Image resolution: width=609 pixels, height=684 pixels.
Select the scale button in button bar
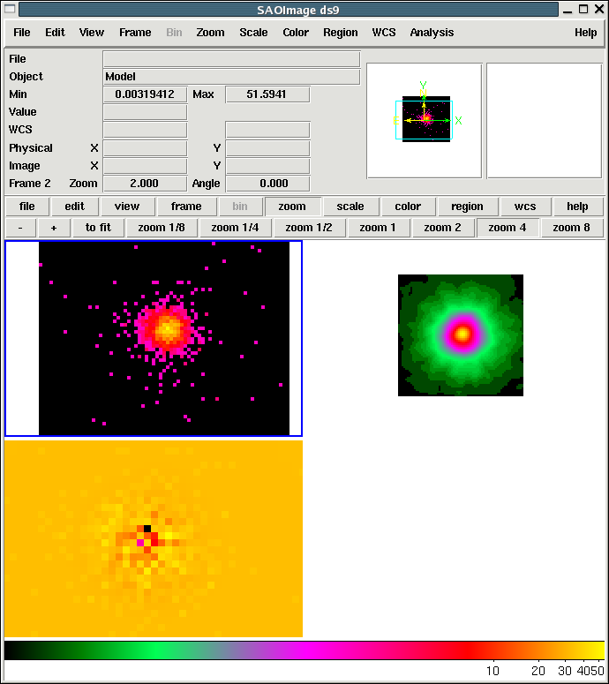click(x=350, y=207)
